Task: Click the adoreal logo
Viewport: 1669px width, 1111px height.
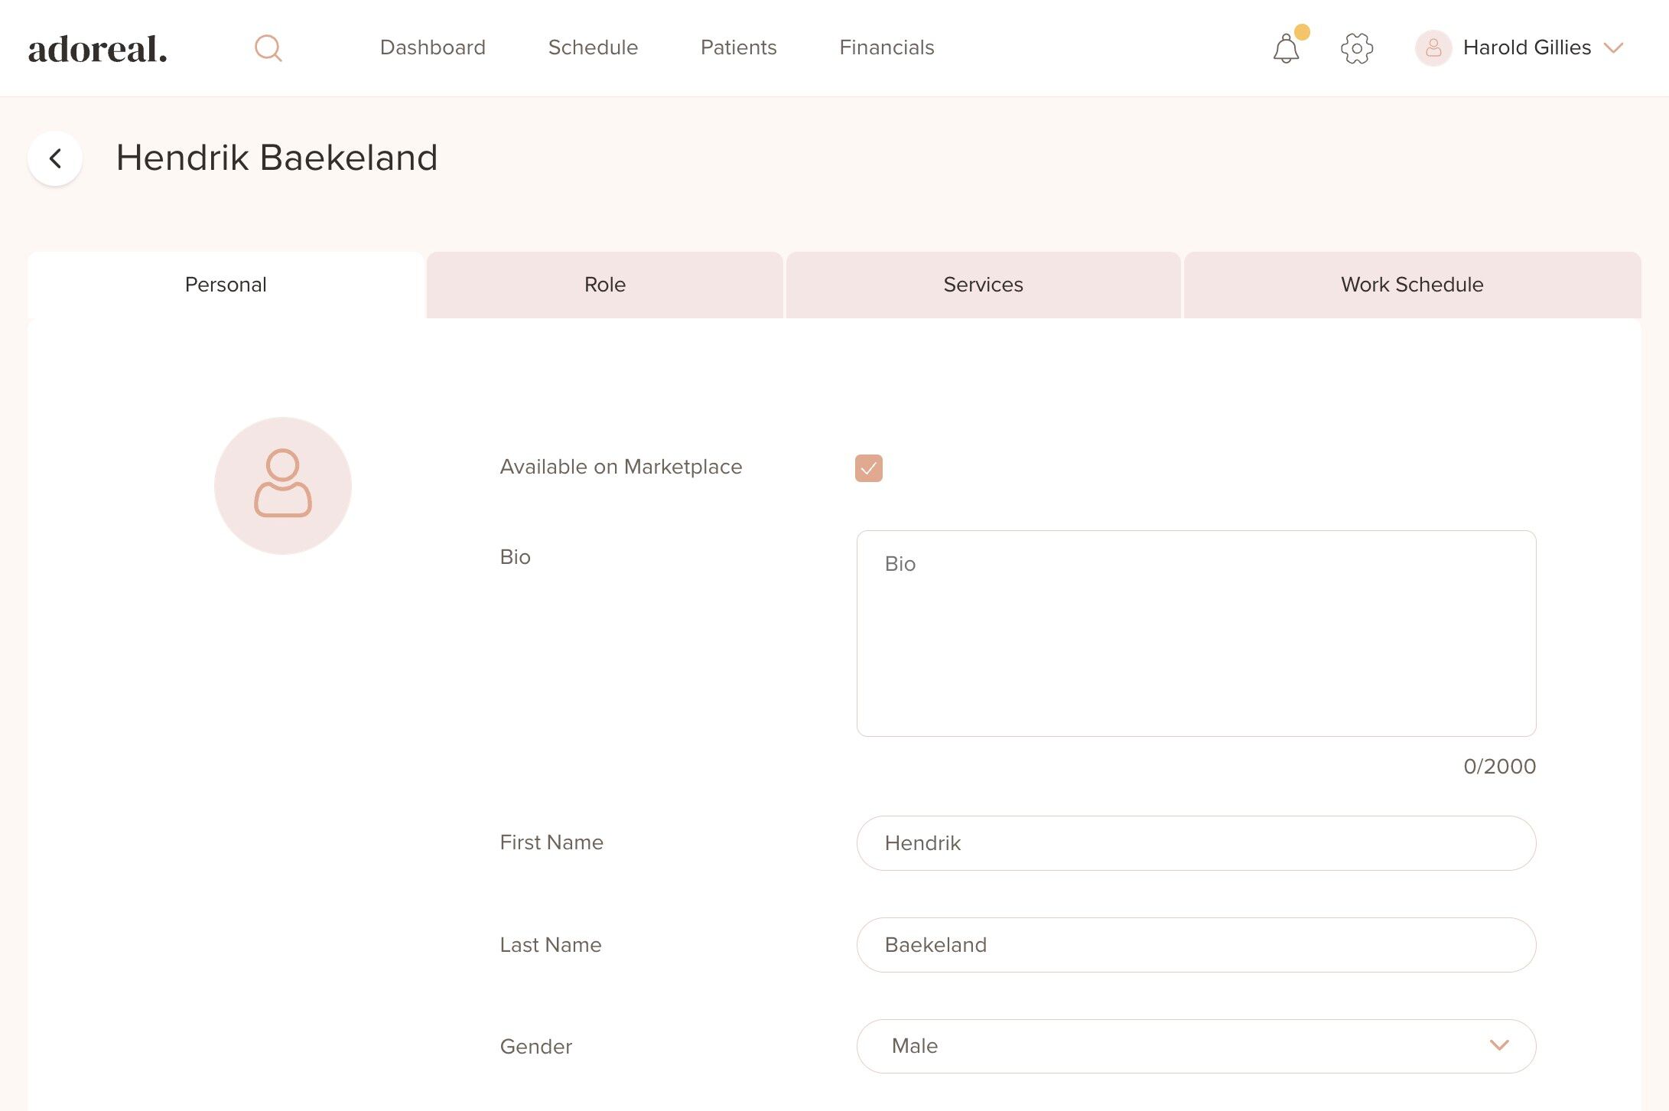Action: pyautogui.click(x=98, y=49)
